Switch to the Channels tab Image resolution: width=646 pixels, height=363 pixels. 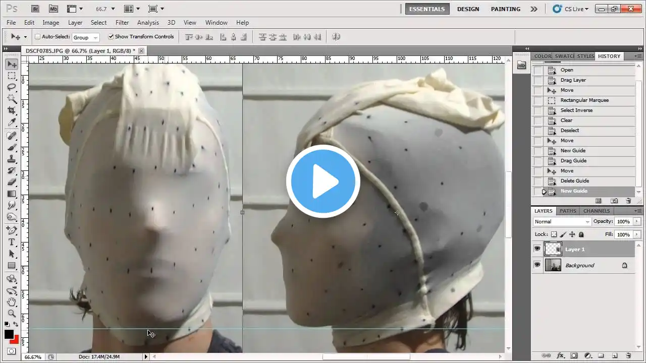tap(596, 211)
